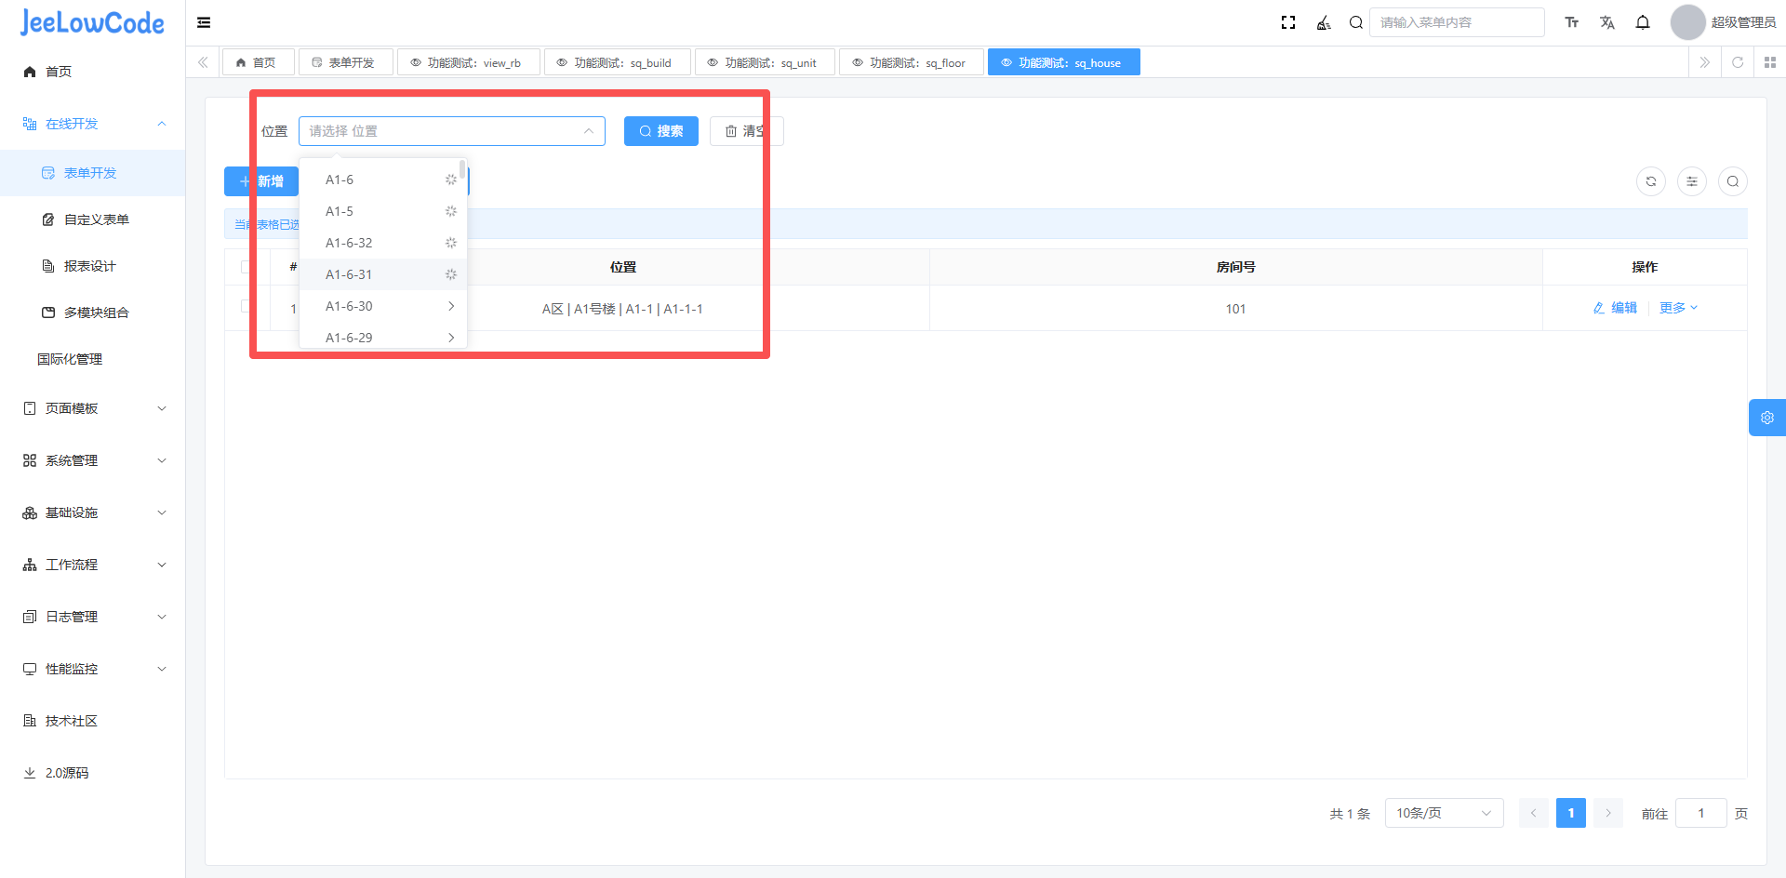
Task: Click the 编辑 link in row 1
Action: pos(1615,308)
